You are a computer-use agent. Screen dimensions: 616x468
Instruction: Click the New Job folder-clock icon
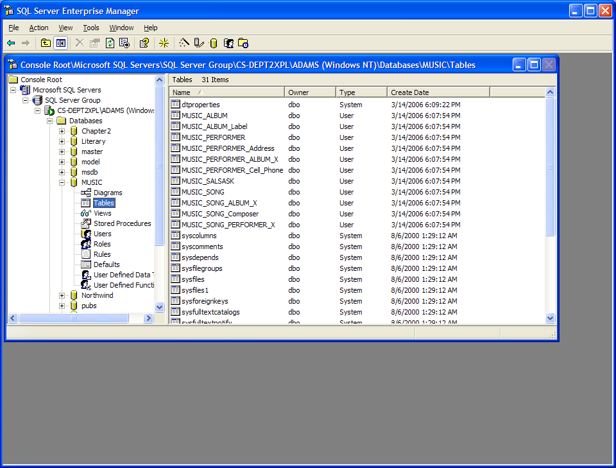tap(243, 43)
